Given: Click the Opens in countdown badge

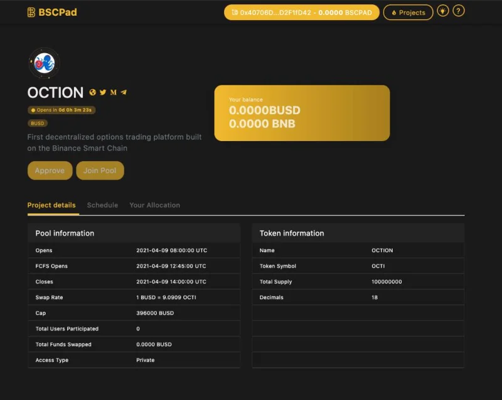Looking at the screenshot, I should (x=61, y=110).
